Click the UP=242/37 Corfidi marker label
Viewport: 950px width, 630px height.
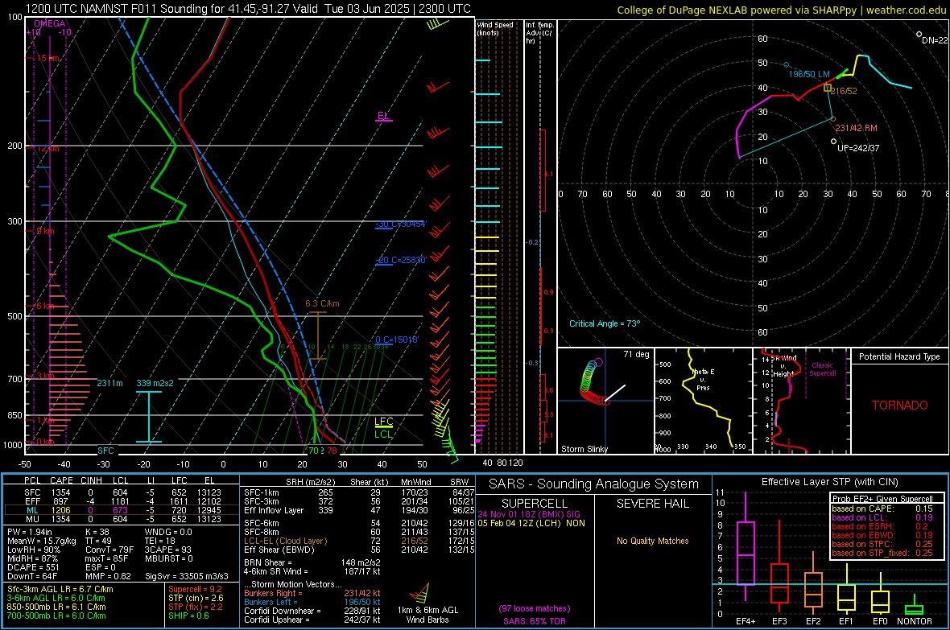[x=858, y=148]
